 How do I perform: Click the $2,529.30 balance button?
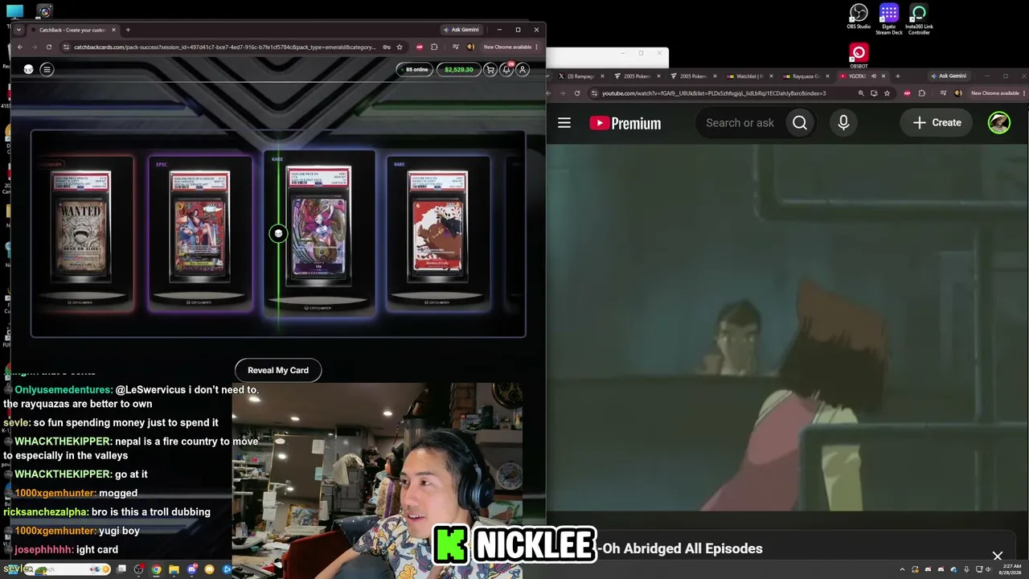coord(459,70)
